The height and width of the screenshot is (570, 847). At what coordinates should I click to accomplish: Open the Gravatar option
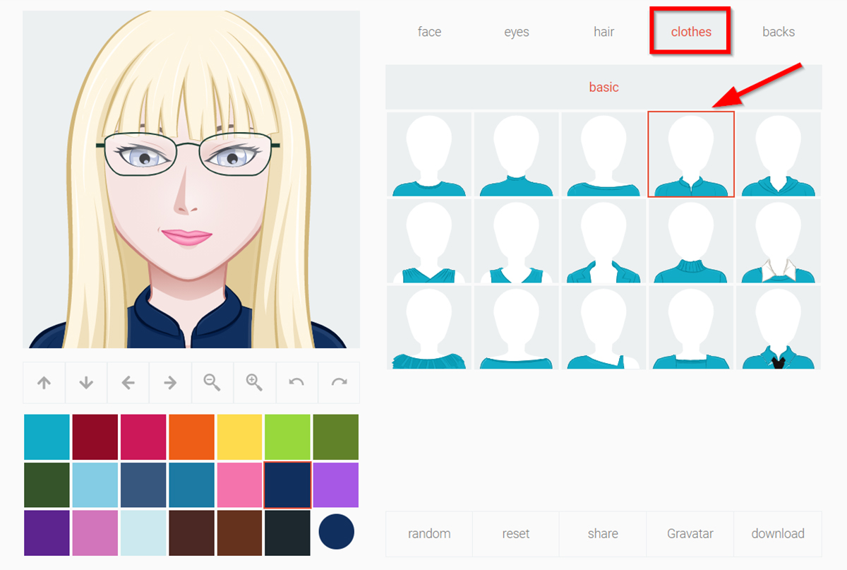point(690,533)
